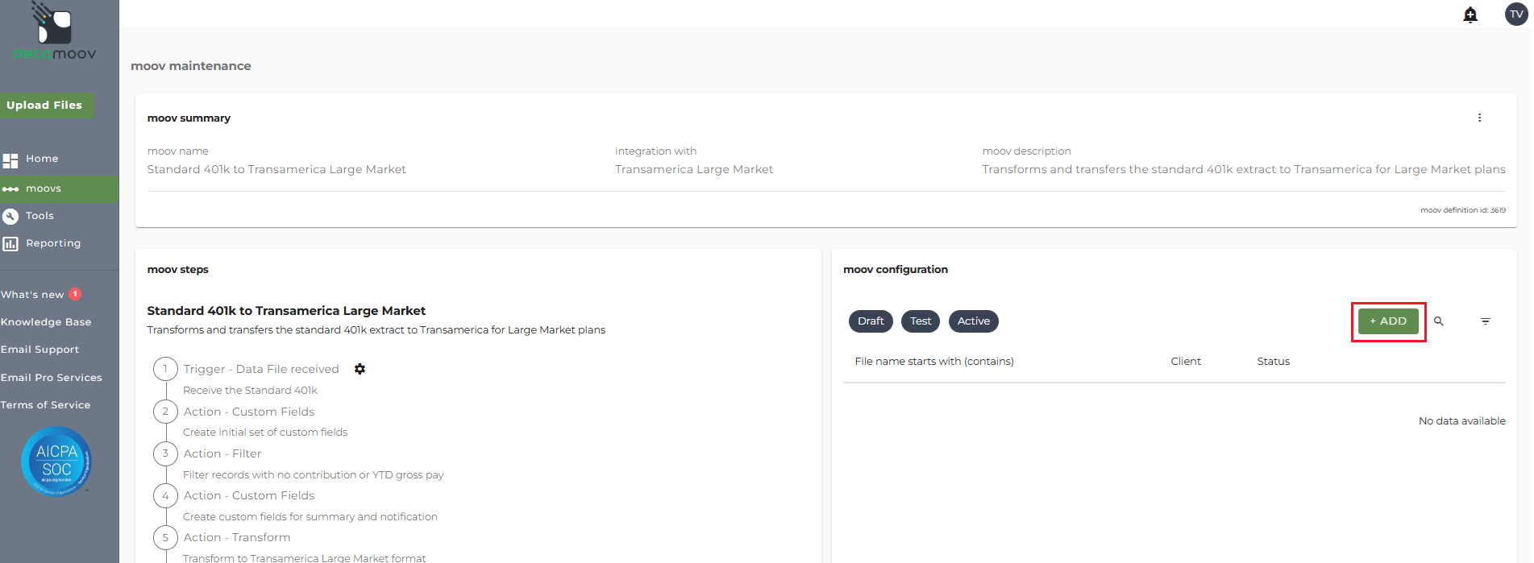Click 'Receive the Standard 401k' text

point(250,391)
